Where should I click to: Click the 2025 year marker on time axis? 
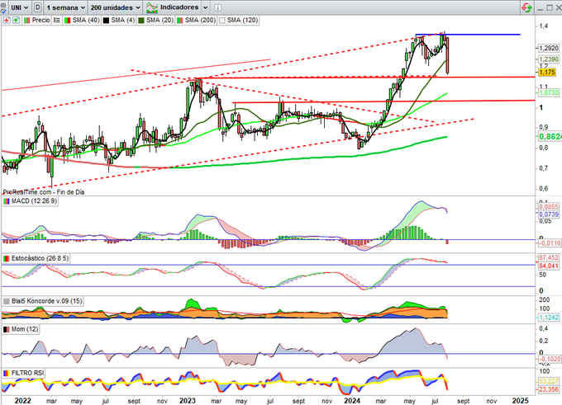(x=520, y=401)
